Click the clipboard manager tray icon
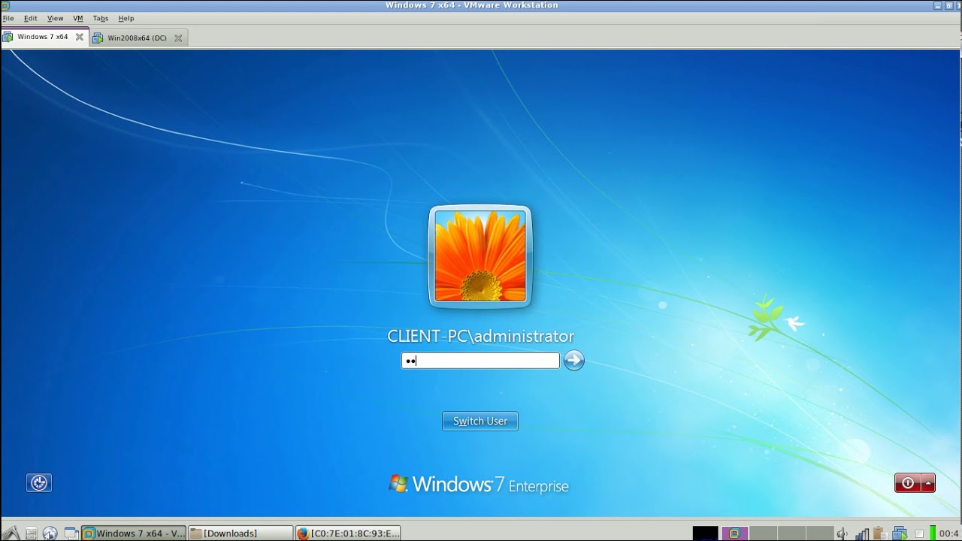 (x=880, y=534)
